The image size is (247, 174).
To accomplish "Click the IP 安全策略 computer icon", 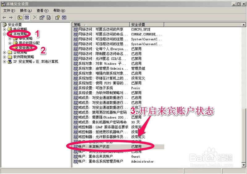I will tap(10, 62).
